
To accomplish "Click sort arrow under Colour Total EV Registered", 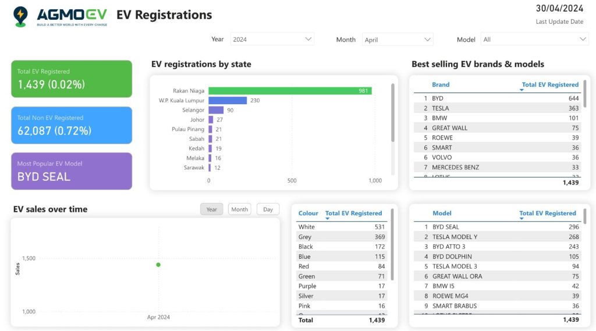I will coord(327,219).
